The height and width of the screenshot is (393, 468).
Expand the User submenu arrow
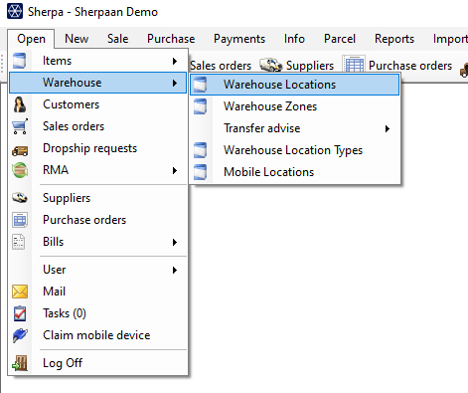click(x=175, y=270)
